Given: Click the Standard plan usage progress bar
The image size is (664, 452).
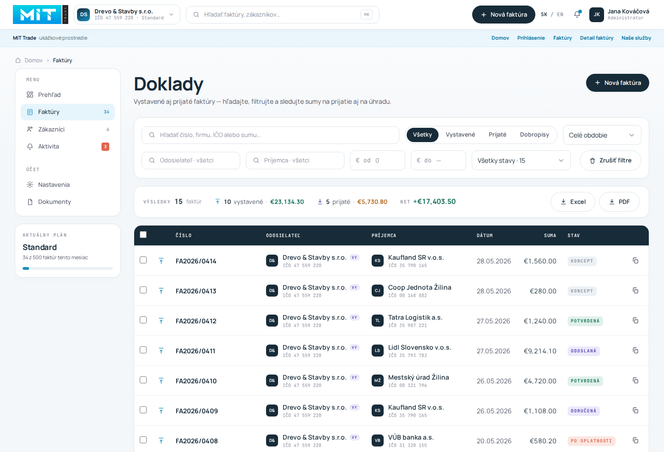Looking at the screenshot, I should 68,268.
